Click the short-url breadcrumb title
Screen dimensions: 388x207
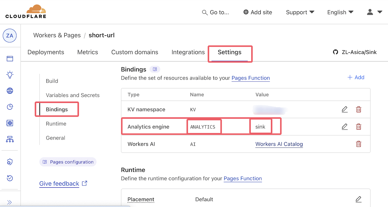click(102, 35)
